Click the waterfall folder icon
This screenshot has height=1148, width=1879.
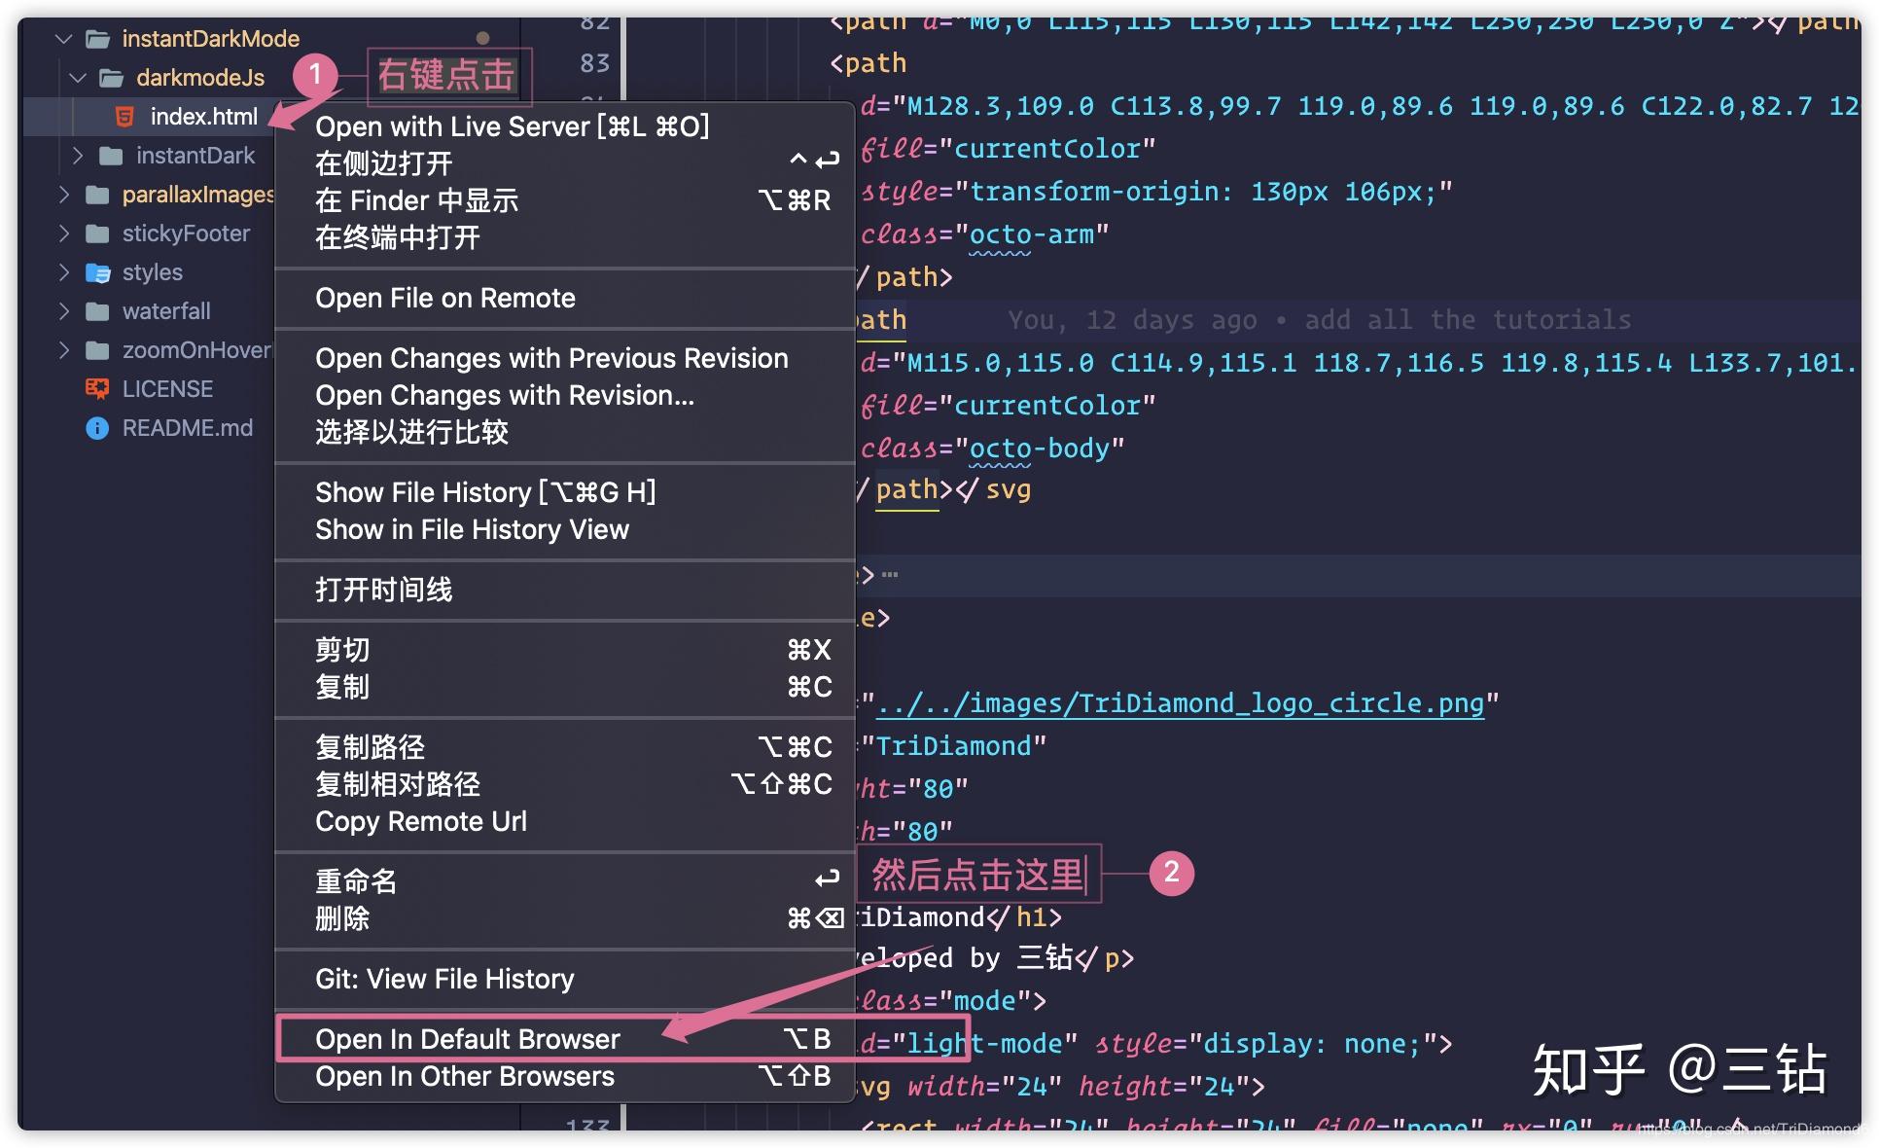click(x=97, y=311)
